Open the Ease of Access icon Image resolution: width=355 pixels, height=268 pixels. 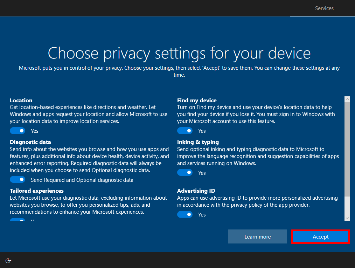9,260
